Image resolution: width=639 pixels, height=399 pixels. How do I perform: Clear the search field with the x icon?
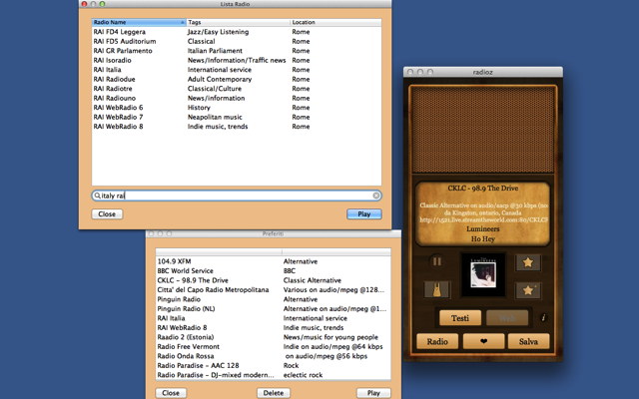pyautogui.click(x=376, y=196)
